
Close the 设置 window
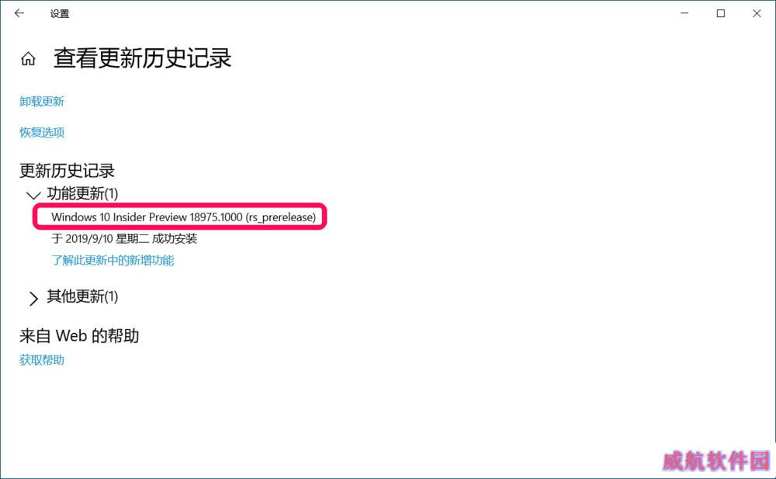pos(757,13)
